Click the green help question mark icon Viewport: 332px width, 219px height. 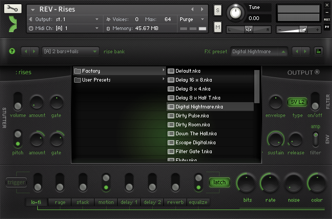click(x=12, y=51)
